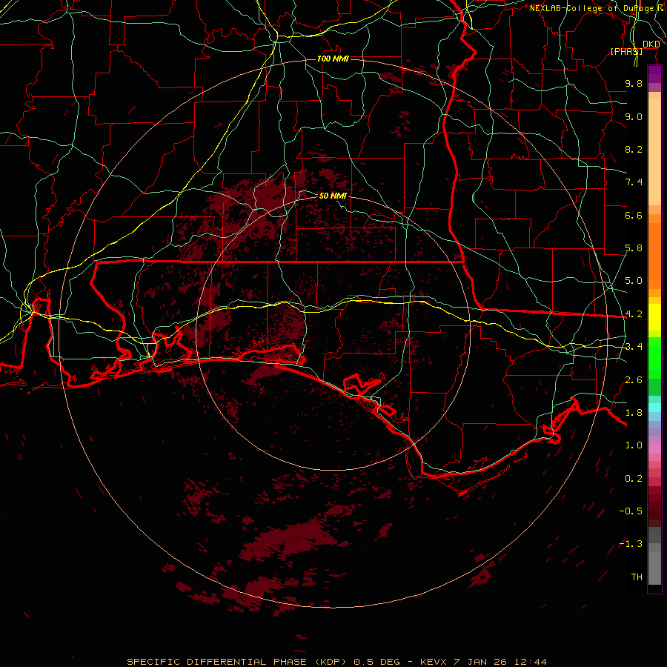Click the 1.8 scale value

click(634, 413)
